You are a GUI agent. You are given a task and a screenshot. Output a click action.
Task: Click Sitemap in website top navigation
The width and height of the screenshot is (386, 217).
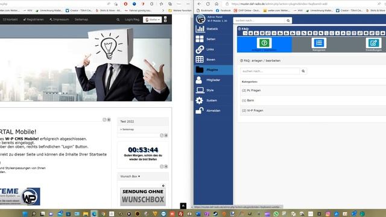(x=81, y=19)
